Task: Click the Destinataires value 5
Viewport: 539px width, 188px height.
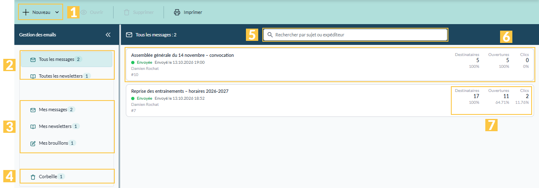Action: [x=478, y=60]
